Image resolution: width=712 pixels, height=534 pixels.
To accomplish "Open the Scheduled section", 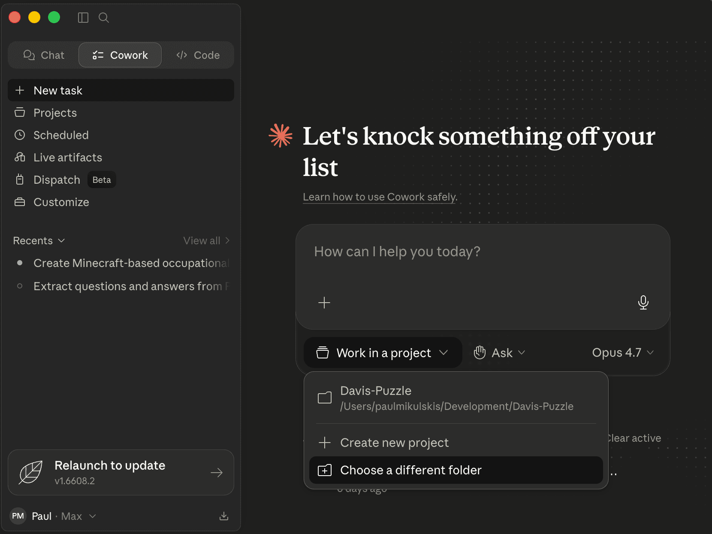I will pos(121,135).
